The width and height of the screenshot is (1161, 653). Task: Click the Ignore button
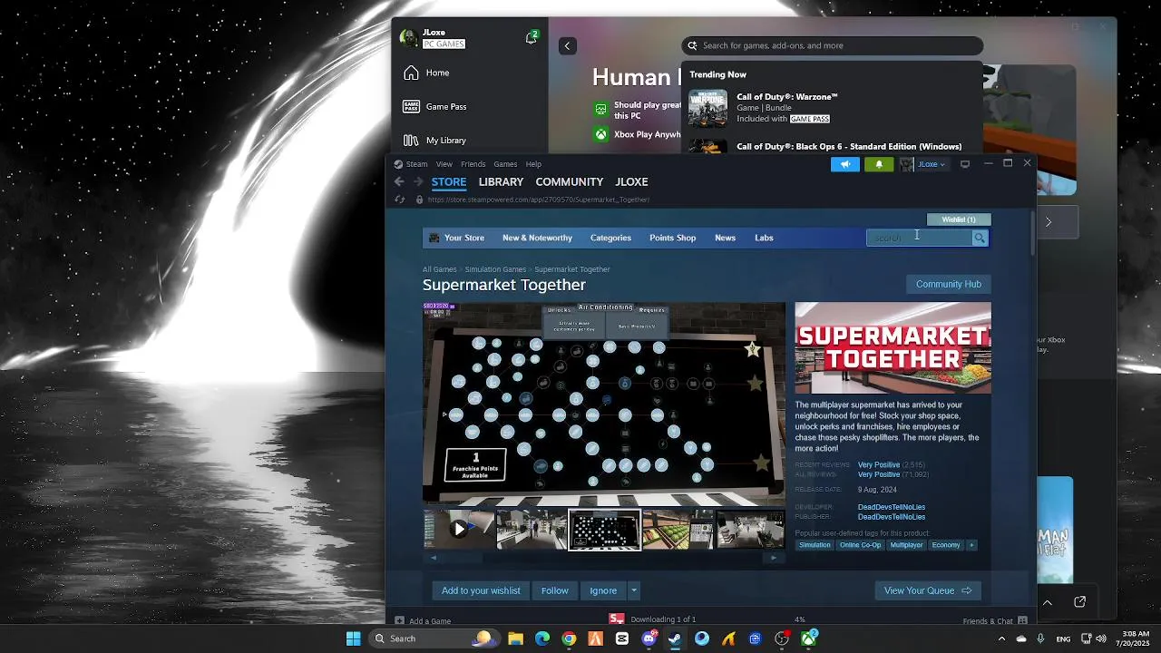tap(603, 590)
